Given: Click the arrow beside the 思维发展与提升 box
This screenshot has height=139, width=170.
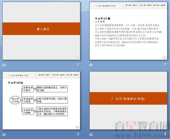Looking at the screenshot, I should click(35, 89).
